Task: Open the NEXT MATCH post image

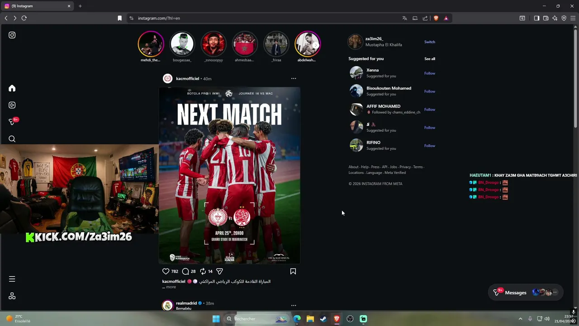Action: (x=229, y=175)
